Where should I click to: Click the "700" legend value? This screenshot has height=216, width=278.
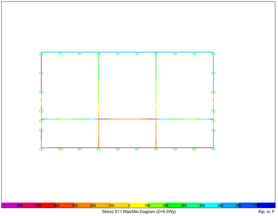(257, 206)
